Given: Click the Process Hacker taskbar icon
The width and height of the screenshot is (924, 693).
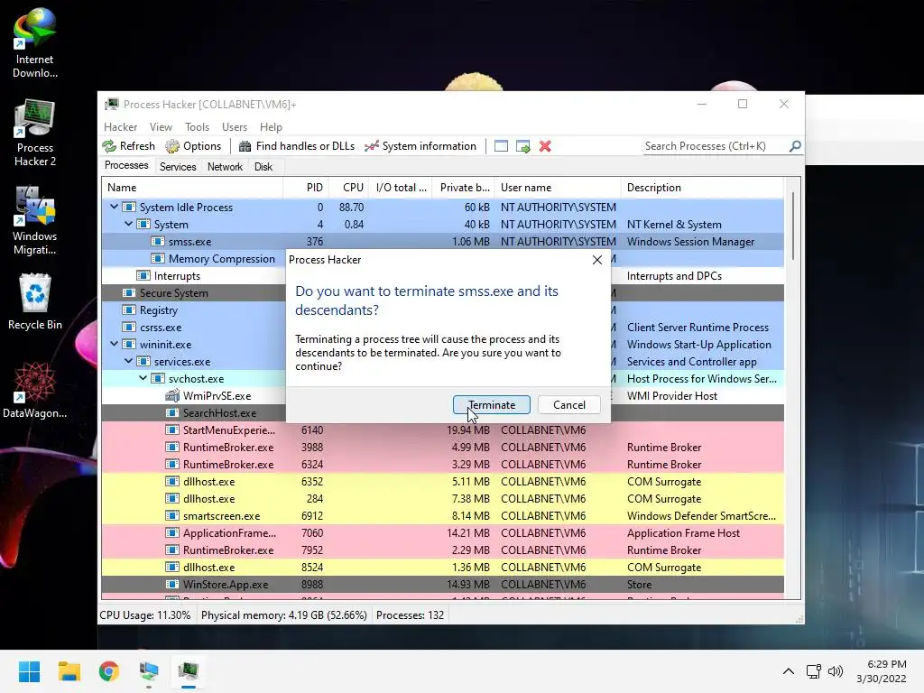Looking at the screenshot, I should pyautogui.click(x=189, y=671).
